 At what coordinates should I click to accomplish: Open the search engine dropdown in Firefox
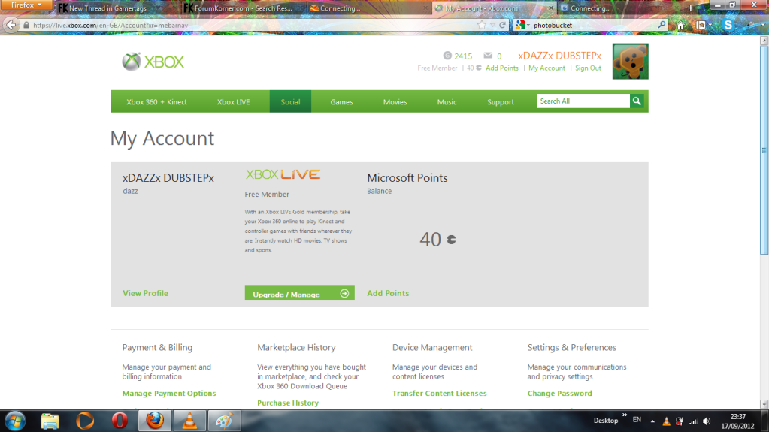tap(522, 25)
